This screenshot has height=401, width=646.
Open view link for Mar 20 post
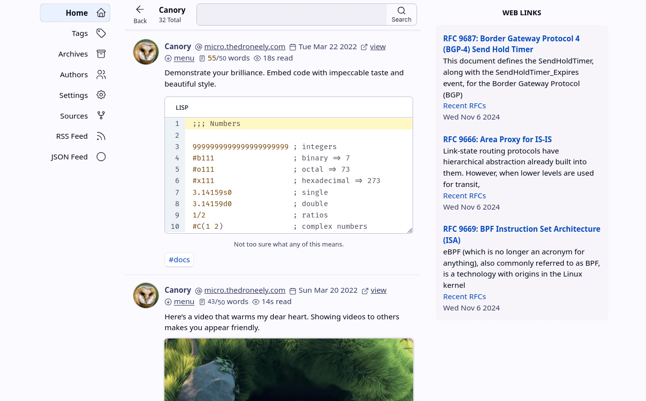click(x=378, y=290)
